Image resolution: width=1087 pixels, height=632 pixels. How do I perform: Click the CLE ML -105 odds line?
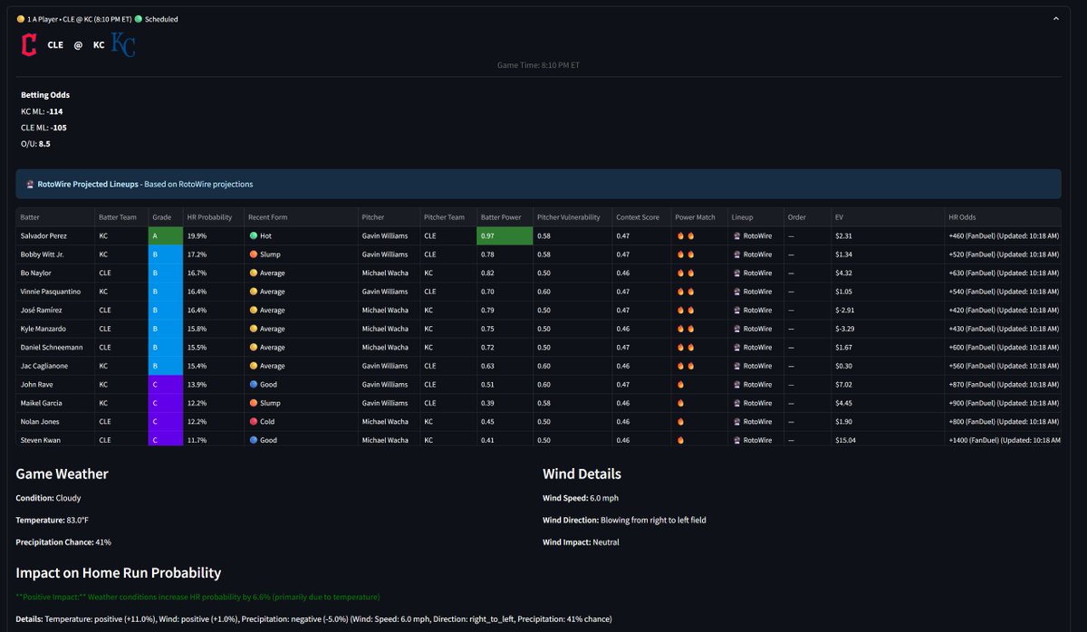[x=43, y=128]
